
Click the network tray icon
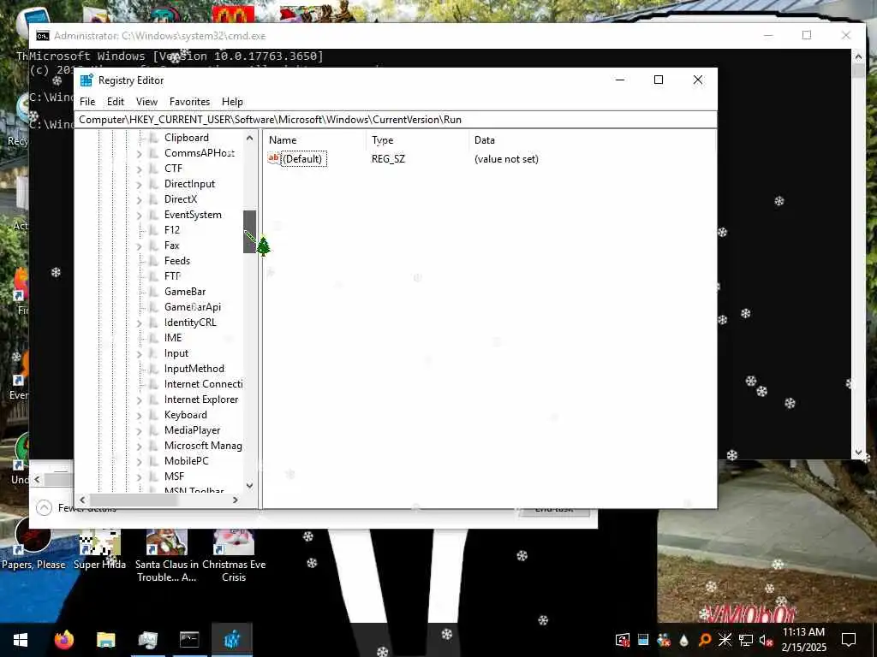pyautogui.click(x=746, y=640)
